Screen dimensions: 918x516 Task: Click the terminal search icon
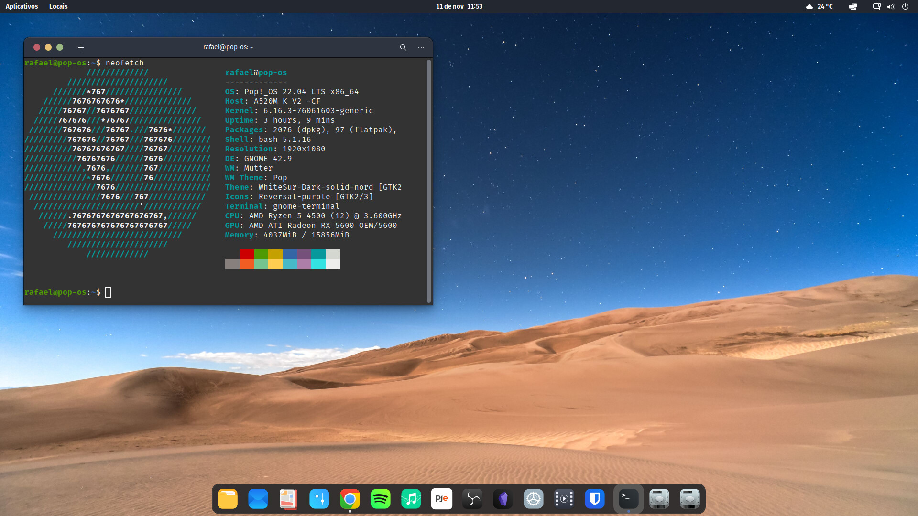[403, 47]
